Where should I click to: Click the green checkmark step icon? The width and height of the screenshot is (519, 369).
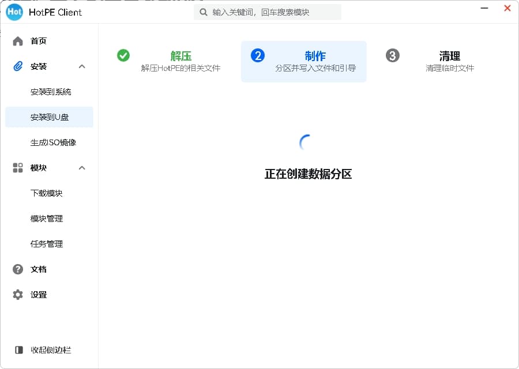[x=123, y=55]
